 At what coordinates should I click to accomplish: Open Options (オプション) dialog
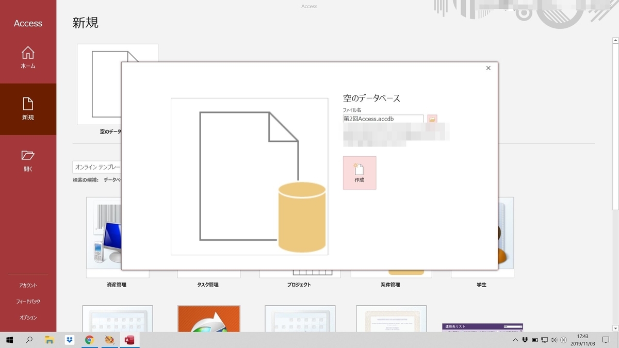coord(28,318)
